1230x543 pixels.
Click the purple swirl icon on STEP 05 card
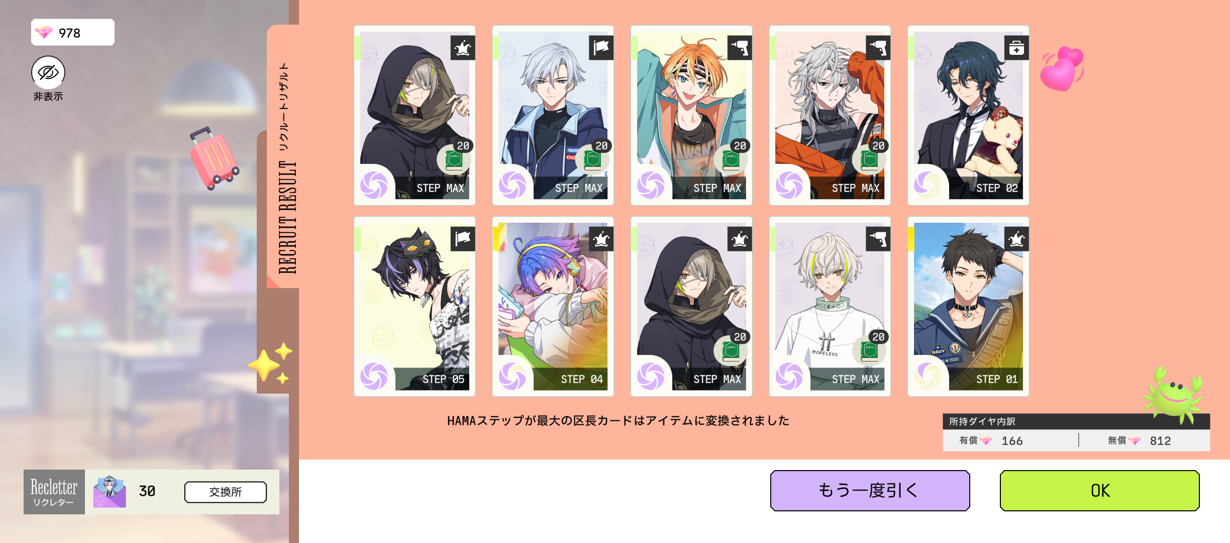coord(374,377)
